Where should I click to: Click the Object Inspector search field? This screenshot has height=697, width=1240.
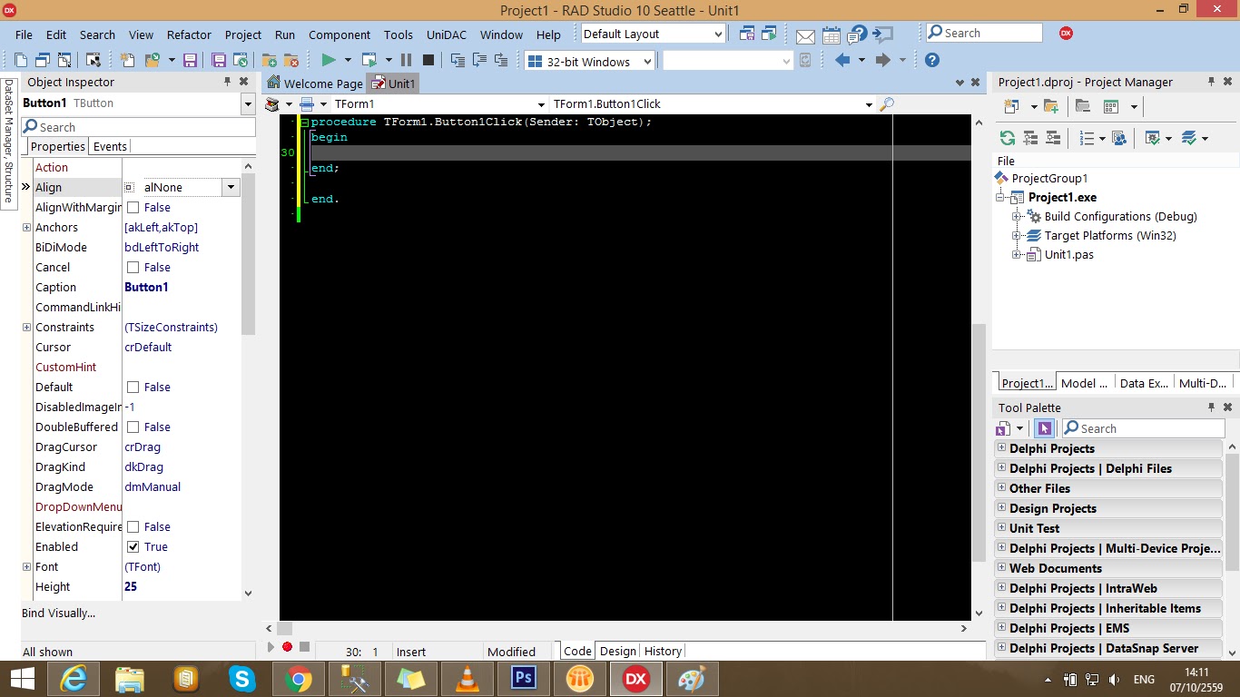tap(138, 127)
